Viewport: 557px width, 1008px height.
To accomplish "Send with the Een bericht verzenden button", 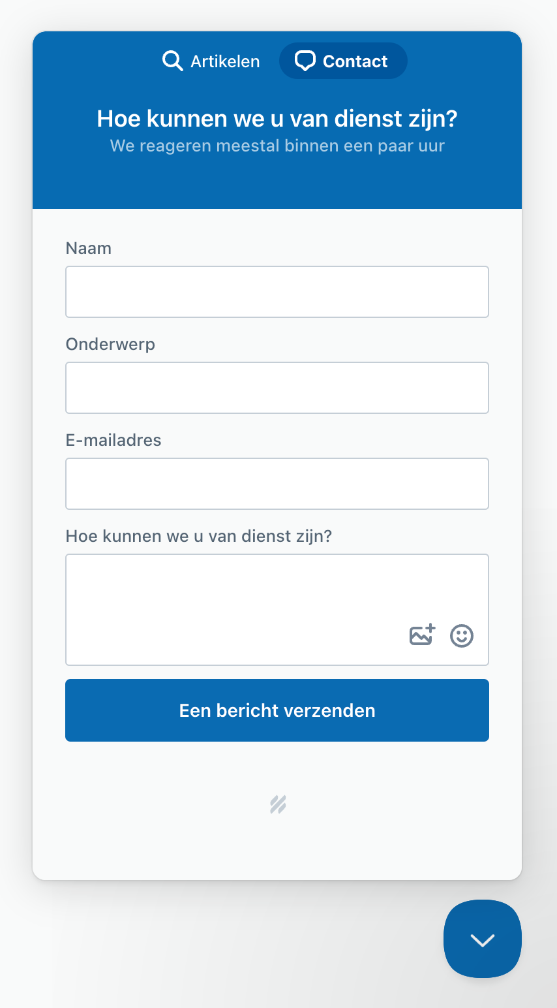I will pos(277,710).
